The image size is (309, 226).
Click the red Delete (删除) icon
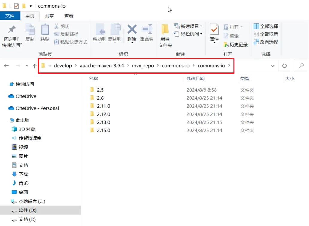(132, 30)
